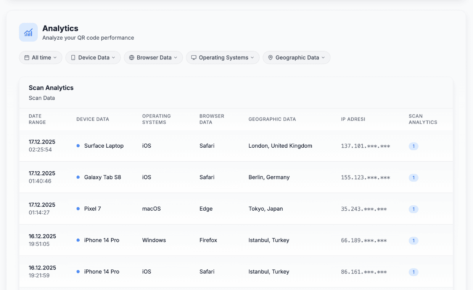Click the 16.12.2025 19:51:05 timestamp
Screen dimensions: 473x290
coord(42,240)
